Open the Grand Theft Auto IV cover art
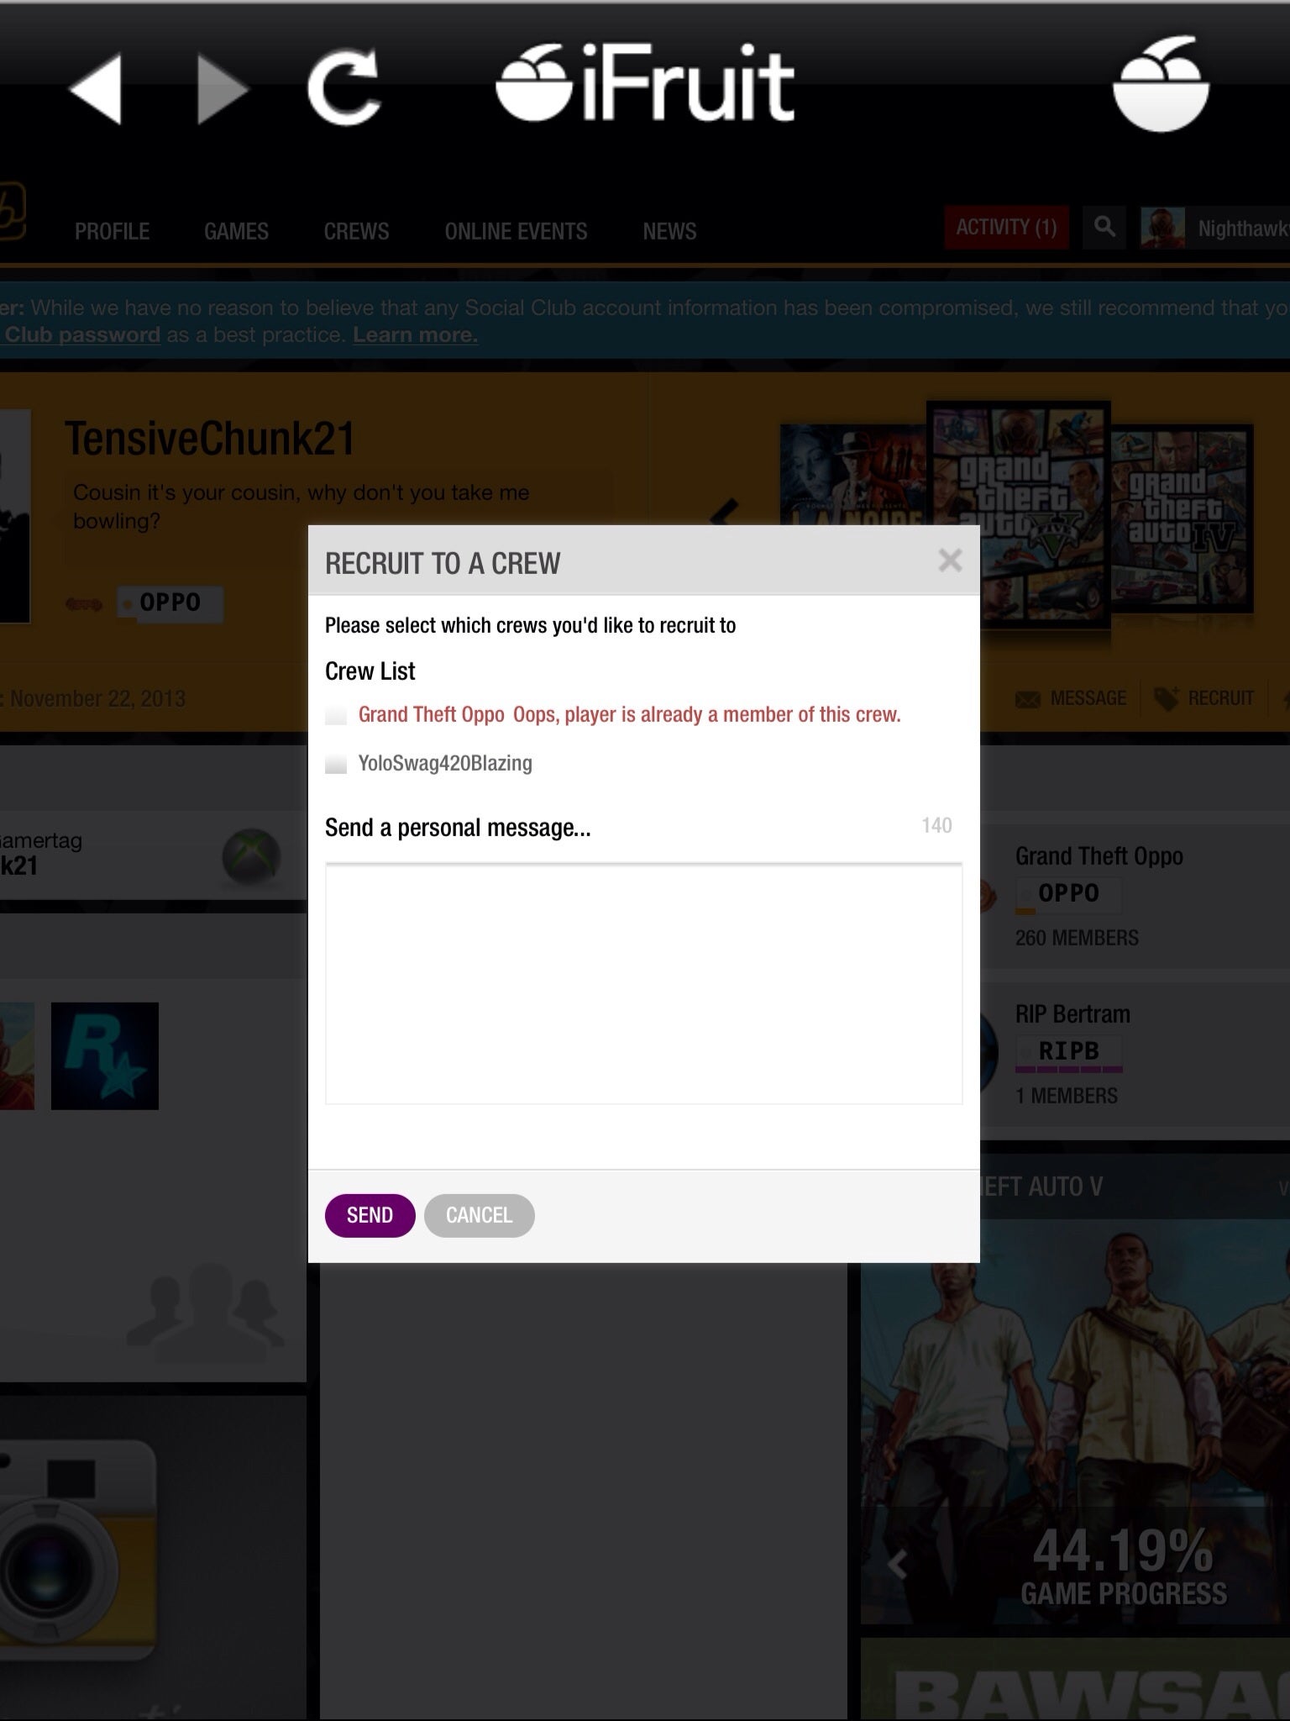Image resolution: width=1290 pixels, height=1721 pixels. (1182, 518)
